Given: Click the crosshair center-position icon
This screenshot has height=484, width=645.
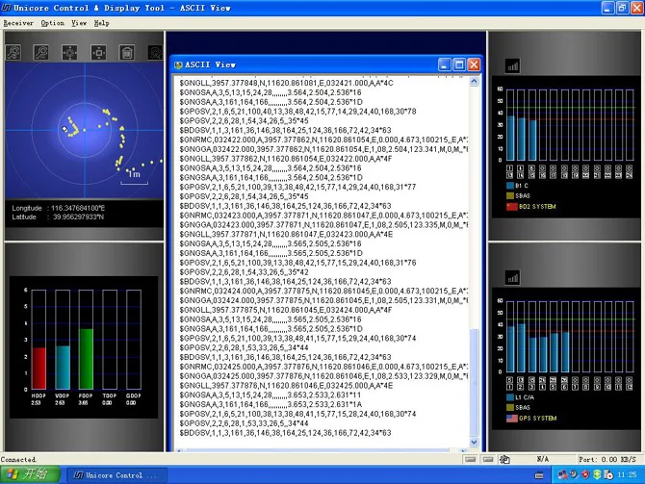Looking at the screenshot, I should point(69,52).
